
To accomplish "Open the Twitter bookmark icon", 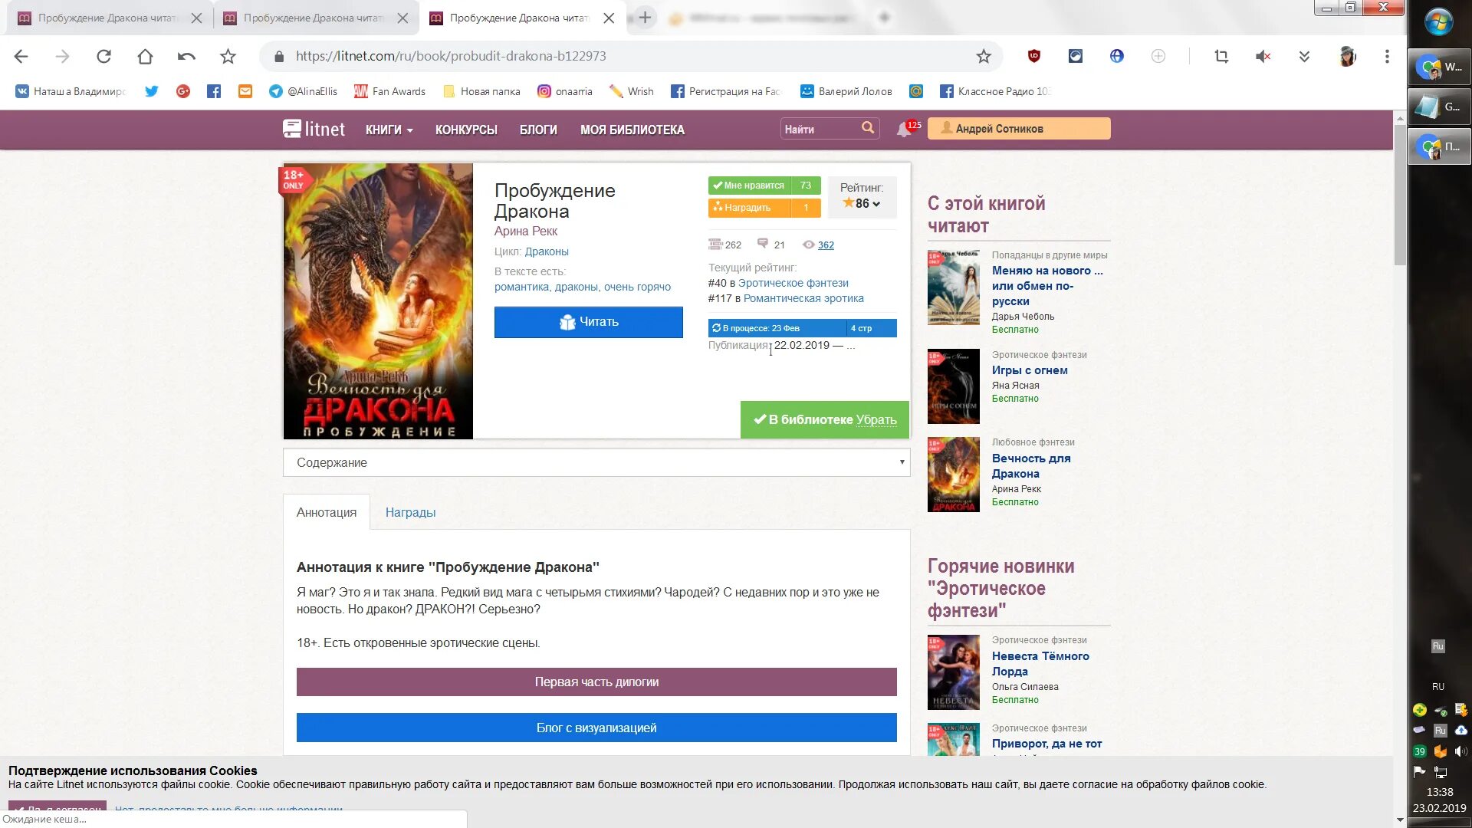I will point(151,91).
